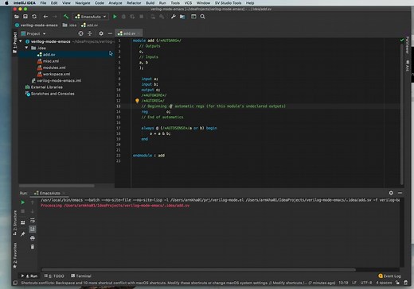414x289 pixels.
Task: Click the .idea breadcrumb folder
Action: point(69,25)
